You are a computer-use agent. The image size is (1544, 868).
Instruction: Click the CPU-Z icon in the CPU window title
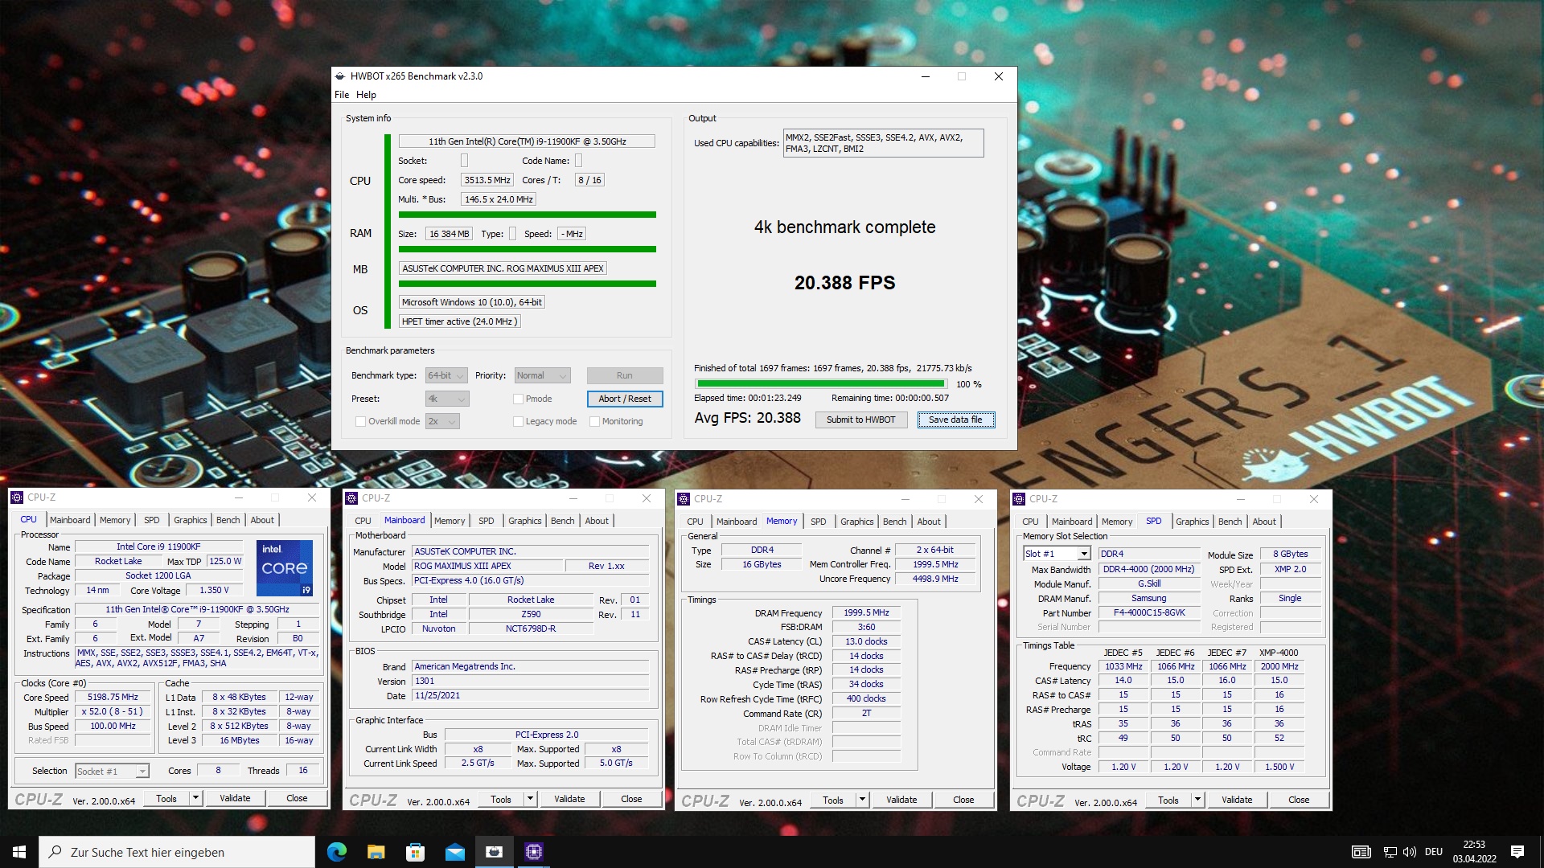click(17, 497)
